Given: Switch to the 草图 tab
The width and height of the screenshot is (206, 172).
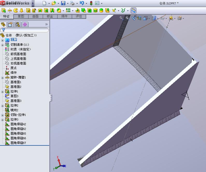Looking at the screenshot, I should (x=21, y=16).
